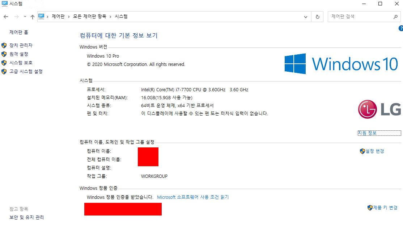Open help with the question mark icon
The image size is (403, 226).
pyautogui.click(x=401, y=28)
